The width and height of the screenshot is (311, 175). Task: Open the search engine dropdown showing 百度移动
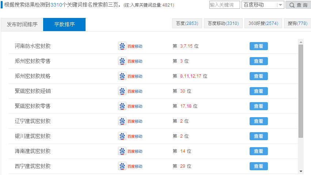tap(263, 5)
